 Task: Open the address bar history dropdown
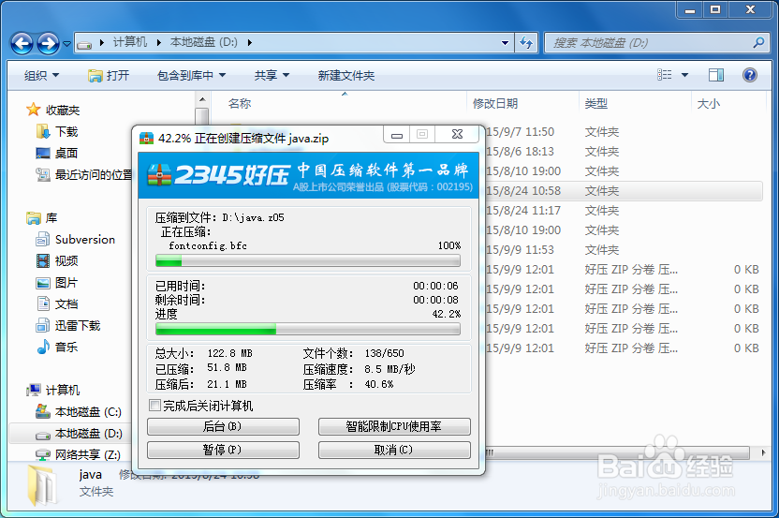[x=506, y=43]
